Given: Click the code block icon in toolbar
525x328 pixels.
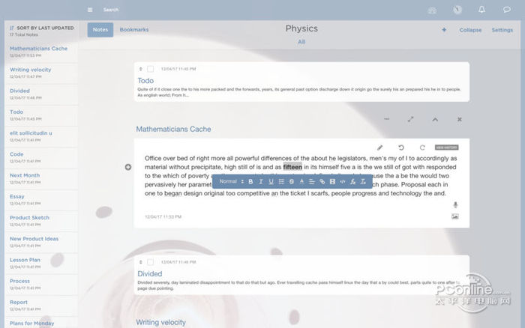Looking at the screenshot, I should pos(343,181).
